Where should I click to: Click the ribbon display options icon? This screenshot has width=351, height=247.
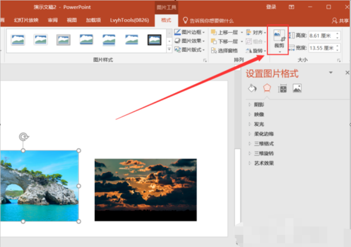(x=291, y=7)
